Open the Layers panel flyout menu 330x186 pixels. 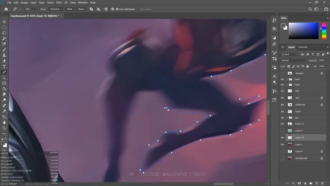327,47
